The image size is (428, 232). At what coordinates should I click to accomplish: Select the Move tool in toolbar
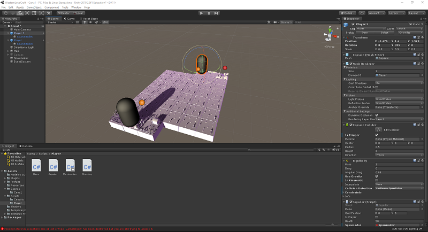click(x=12, y=12)
